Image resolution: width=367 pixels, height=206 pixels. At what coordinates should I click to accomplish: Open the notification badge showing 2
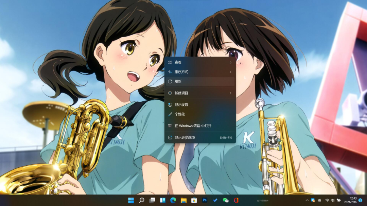tap(361, 200)
